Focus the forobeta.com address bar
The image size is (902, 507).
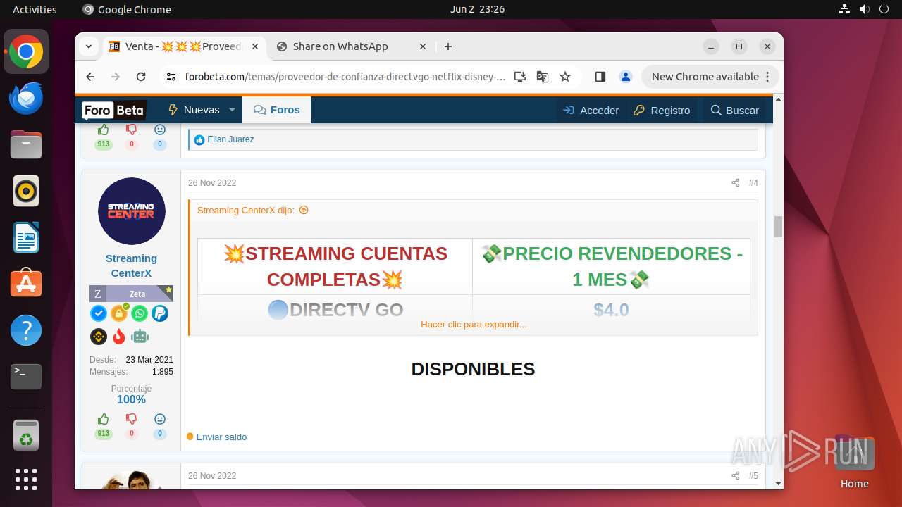coord(345,77)
